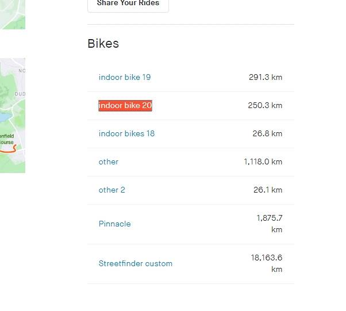Screen dimensions: 346x311
Task: Click the Bikes section heading
Action: [103, 44]
